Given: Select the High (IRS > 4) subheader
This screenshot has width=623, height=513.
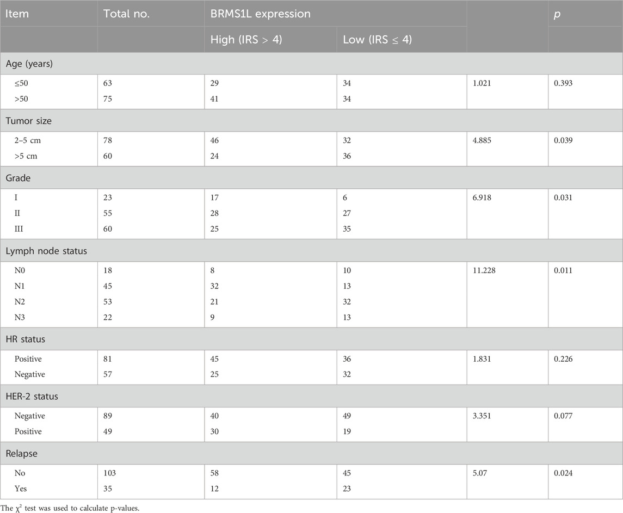Looking at the screenshot, I should pyautogui.click(x=246, y=40).
